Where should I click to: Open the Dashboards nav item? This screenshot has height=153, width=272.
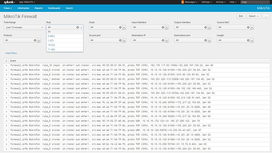tap(54, 8)
